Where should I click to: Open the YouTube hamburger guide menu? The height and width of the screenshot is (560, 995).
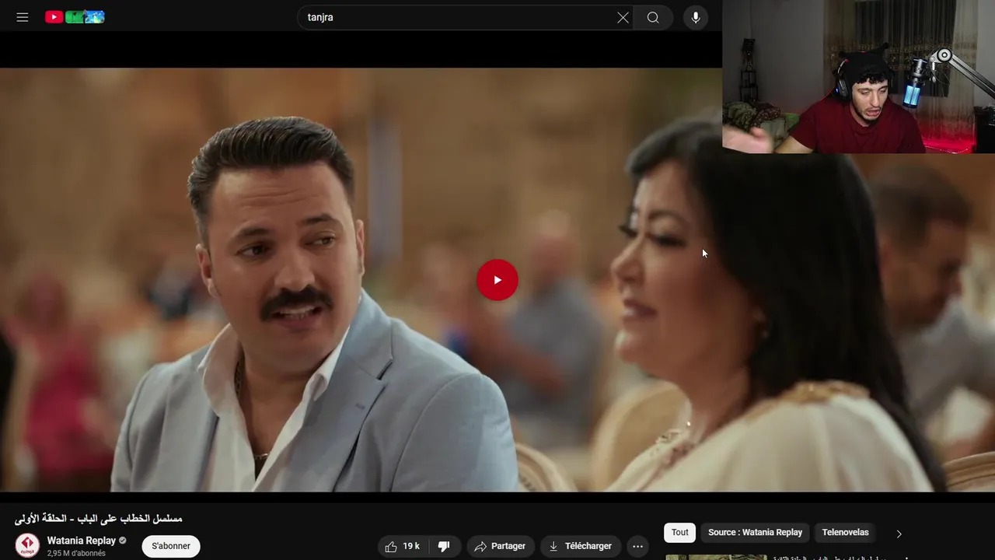23,17
